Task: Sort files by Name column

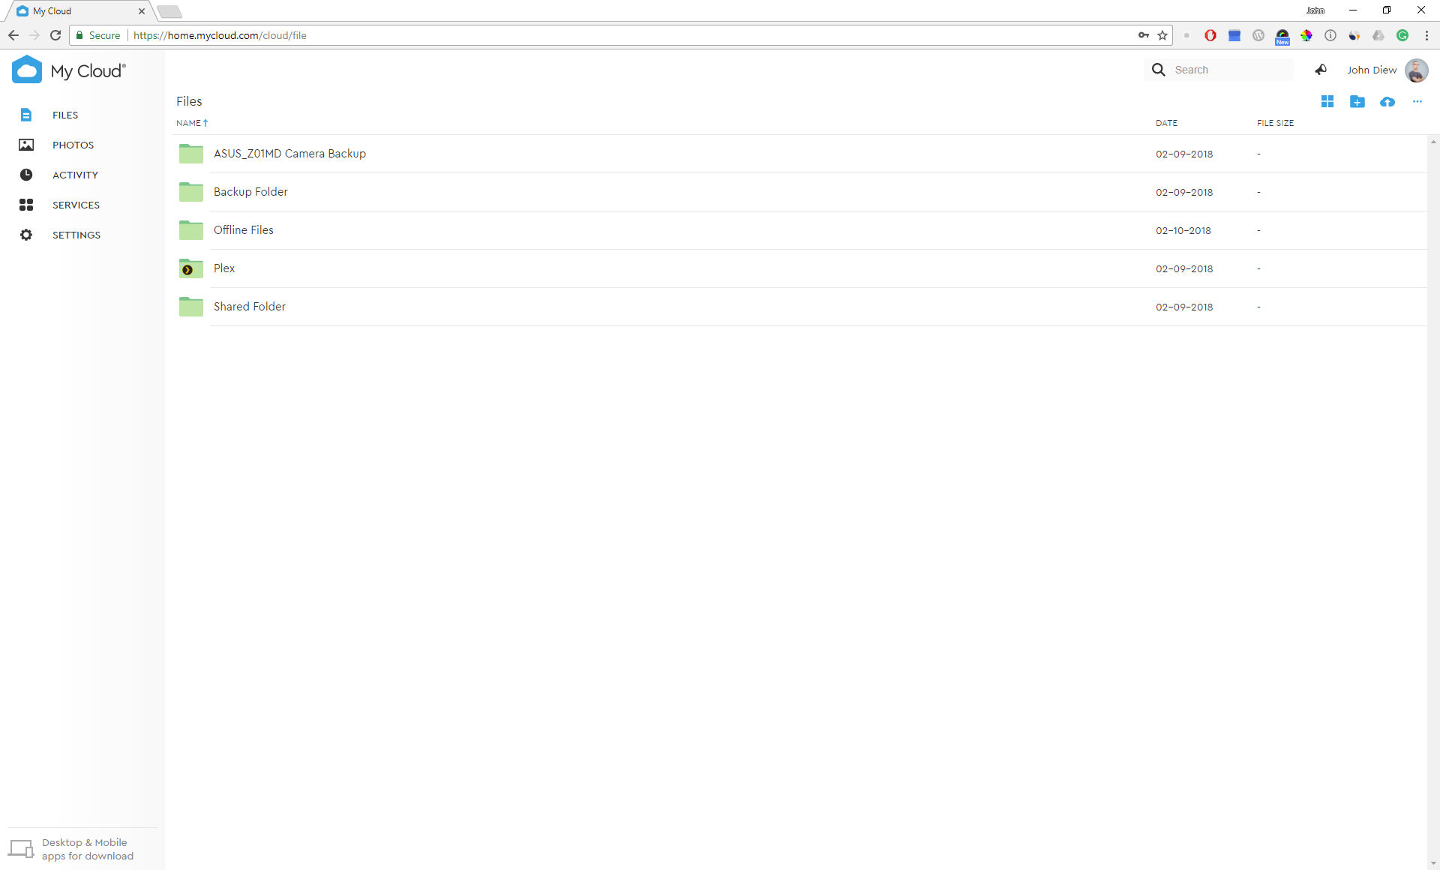Action: pyautogui.click(x=192, y=123)
